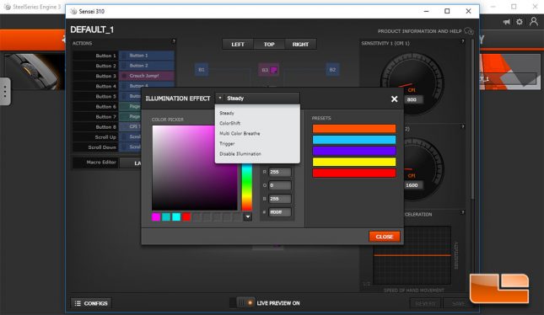544x315 pixels.
Task: Select the Trigger illumination effect
Action: tap(227, 143)
